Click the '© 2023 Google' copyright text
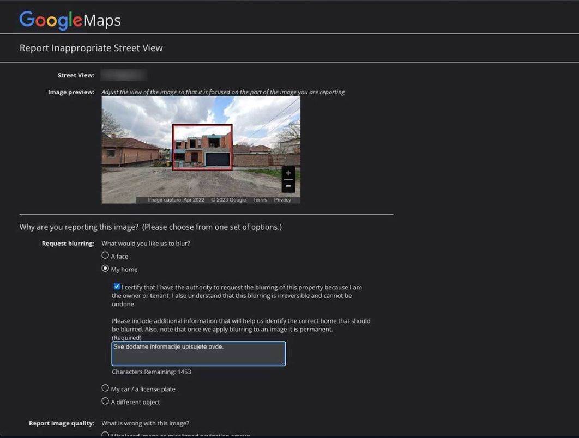 [x=228, y=199]
